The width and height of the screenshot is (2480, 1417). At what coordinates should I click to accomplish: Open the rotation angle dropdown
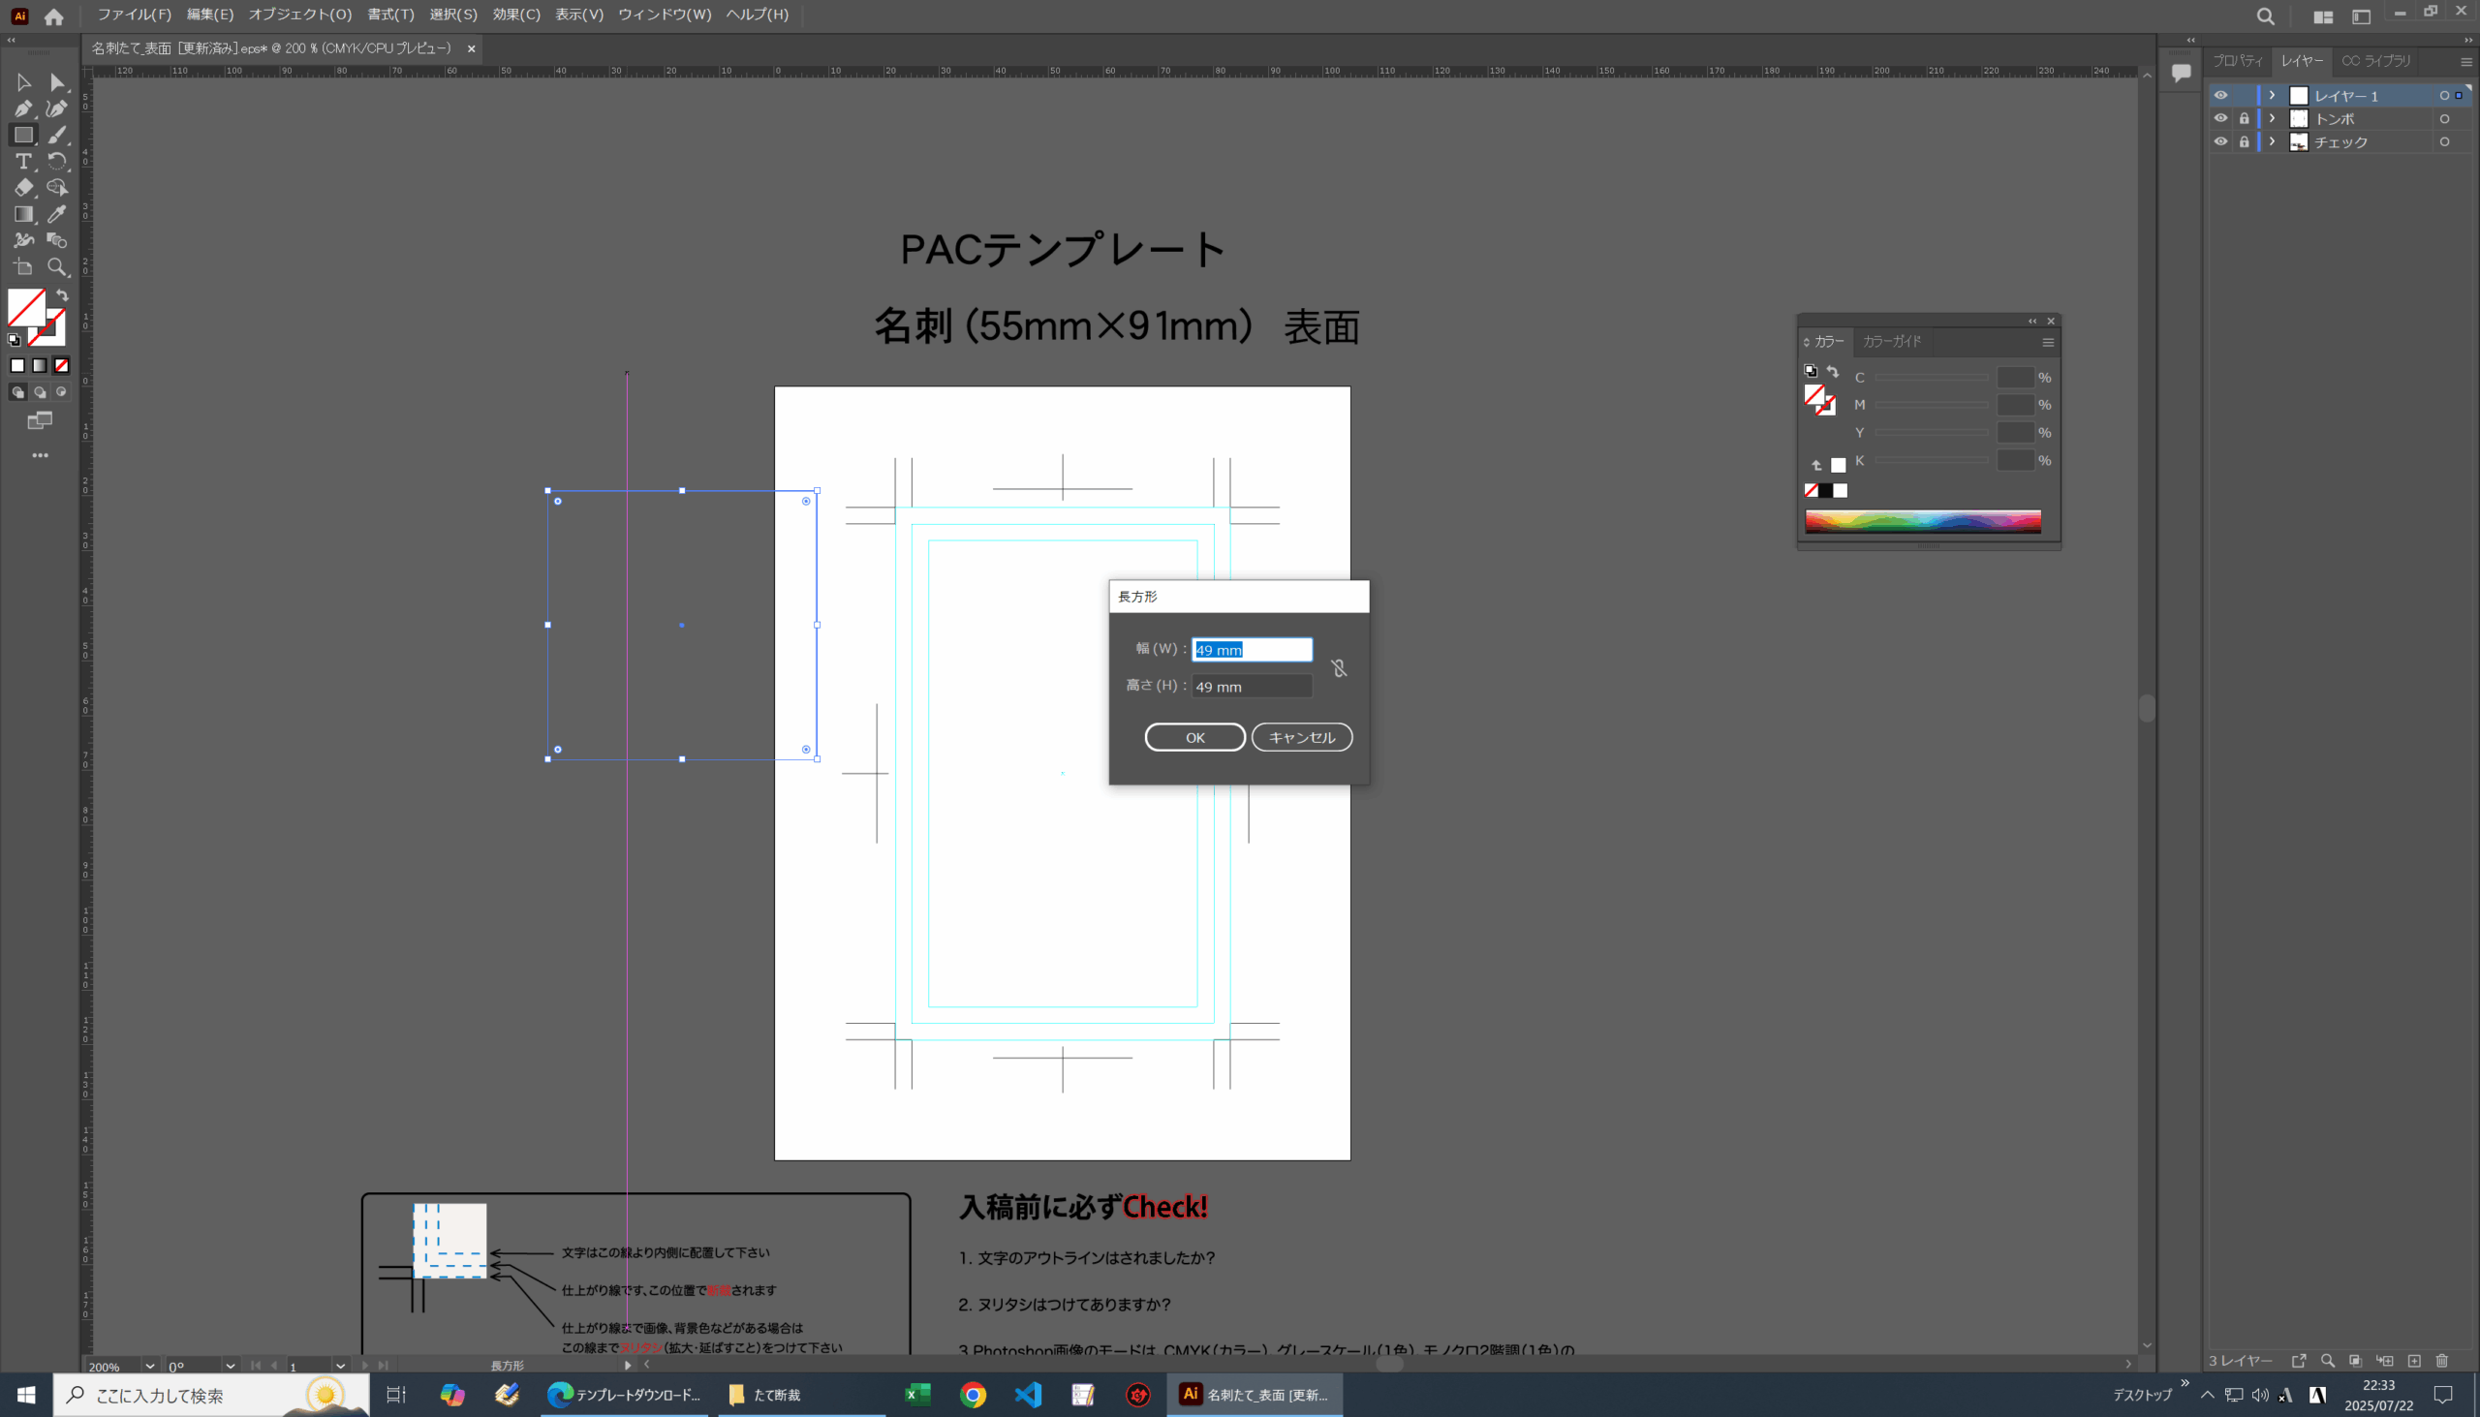[x=230, y=1366]
